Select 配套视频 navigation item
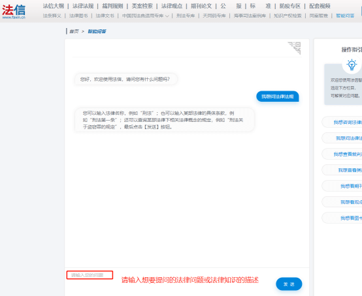This screenshot has height=296, width=362. point(320,6)
